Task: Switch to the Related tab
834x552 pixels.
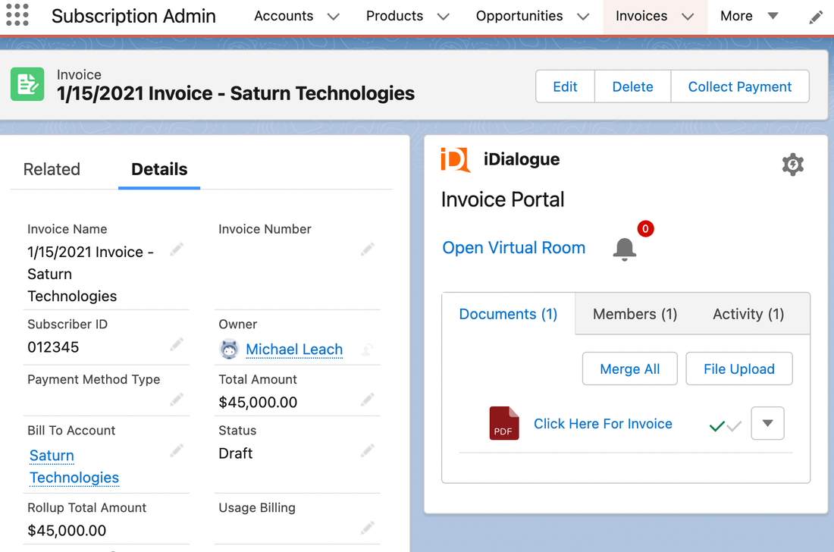Action: 52,169
